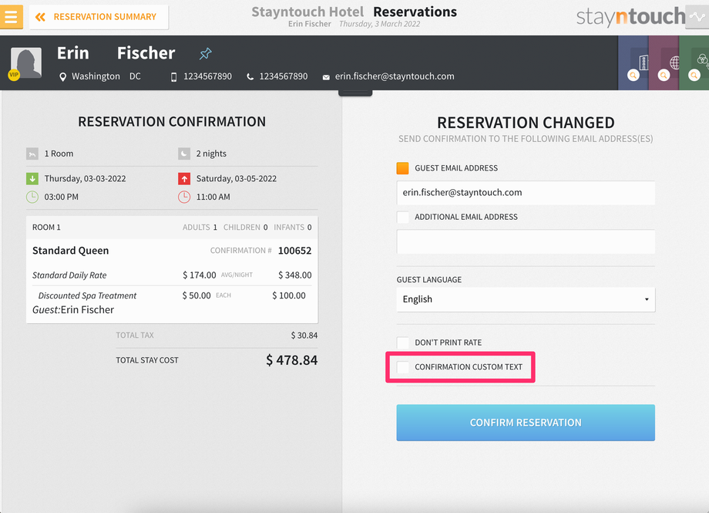Enable the Additional Email Address checkbox
709x513 pixels.
(x=402, y=217)
